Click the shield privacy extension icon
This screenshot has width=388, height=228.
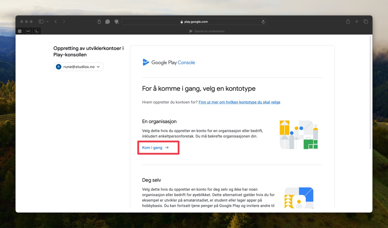coord(116,22)
